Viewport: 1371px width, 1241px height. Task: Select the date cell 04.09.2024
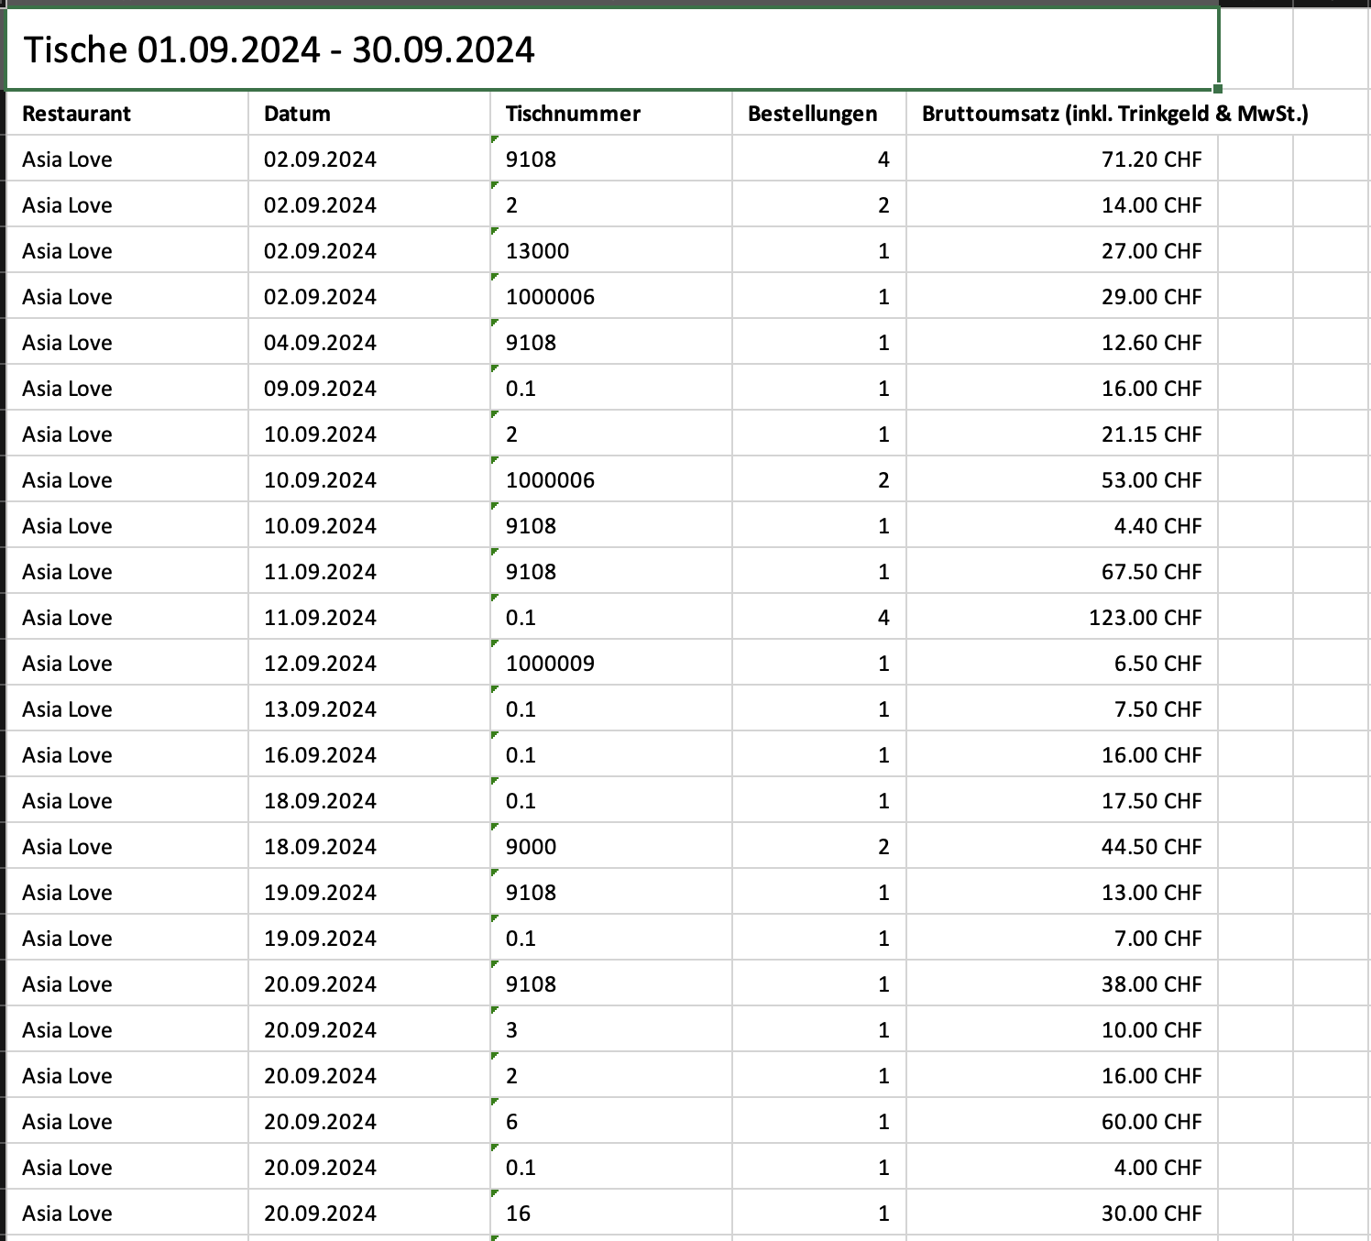[369, 342]
